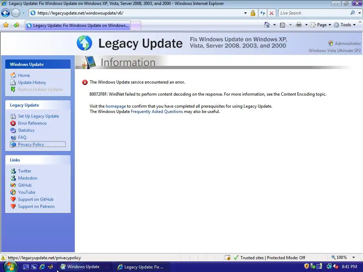Open Set Up Legacy Update link
363x272 pixels.
pos(38,116)
